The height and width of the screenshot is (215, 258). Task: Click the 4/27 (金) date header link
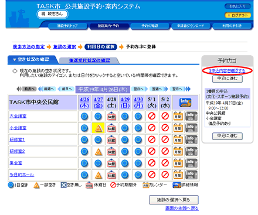(x=98, y=103)
